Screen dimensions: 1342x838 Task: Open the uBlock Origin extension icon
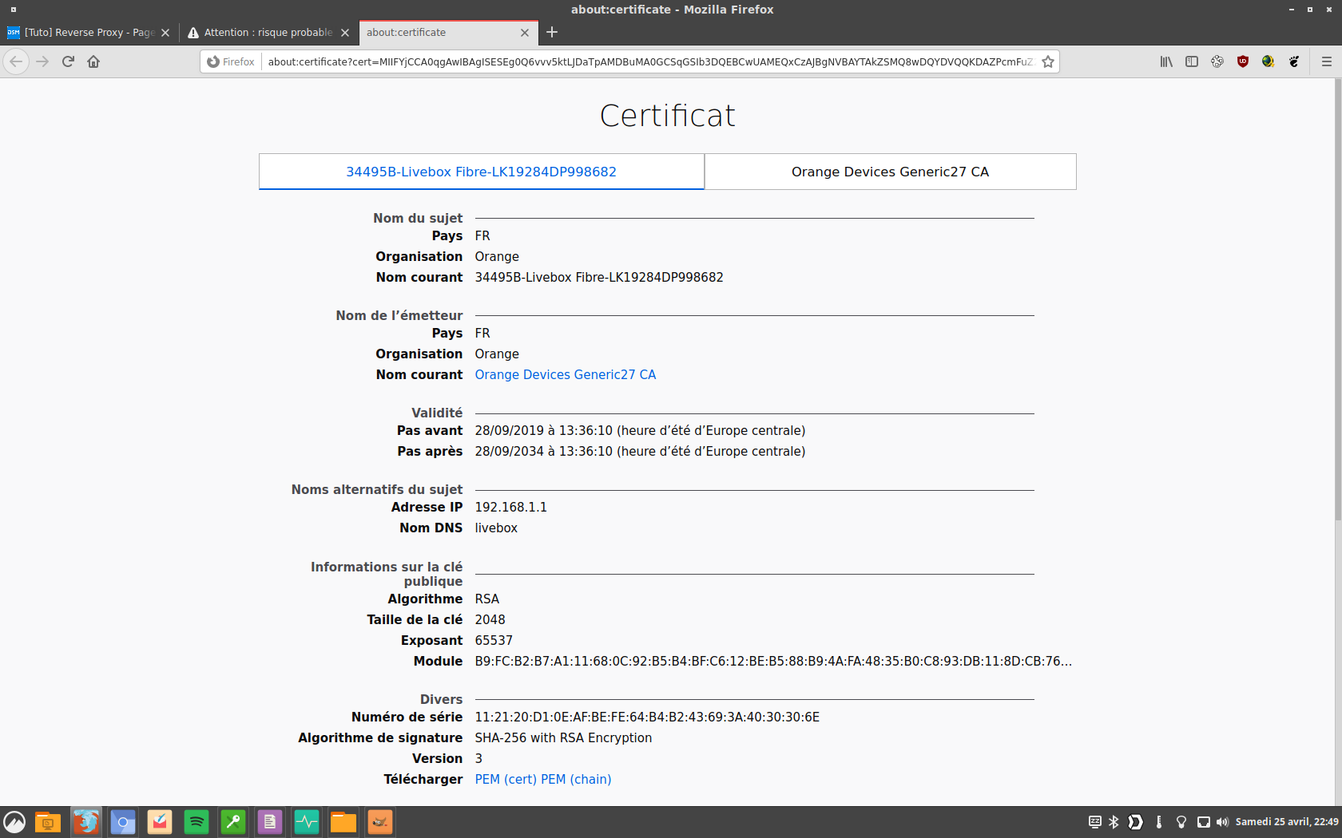click(x=1242, y=61)
